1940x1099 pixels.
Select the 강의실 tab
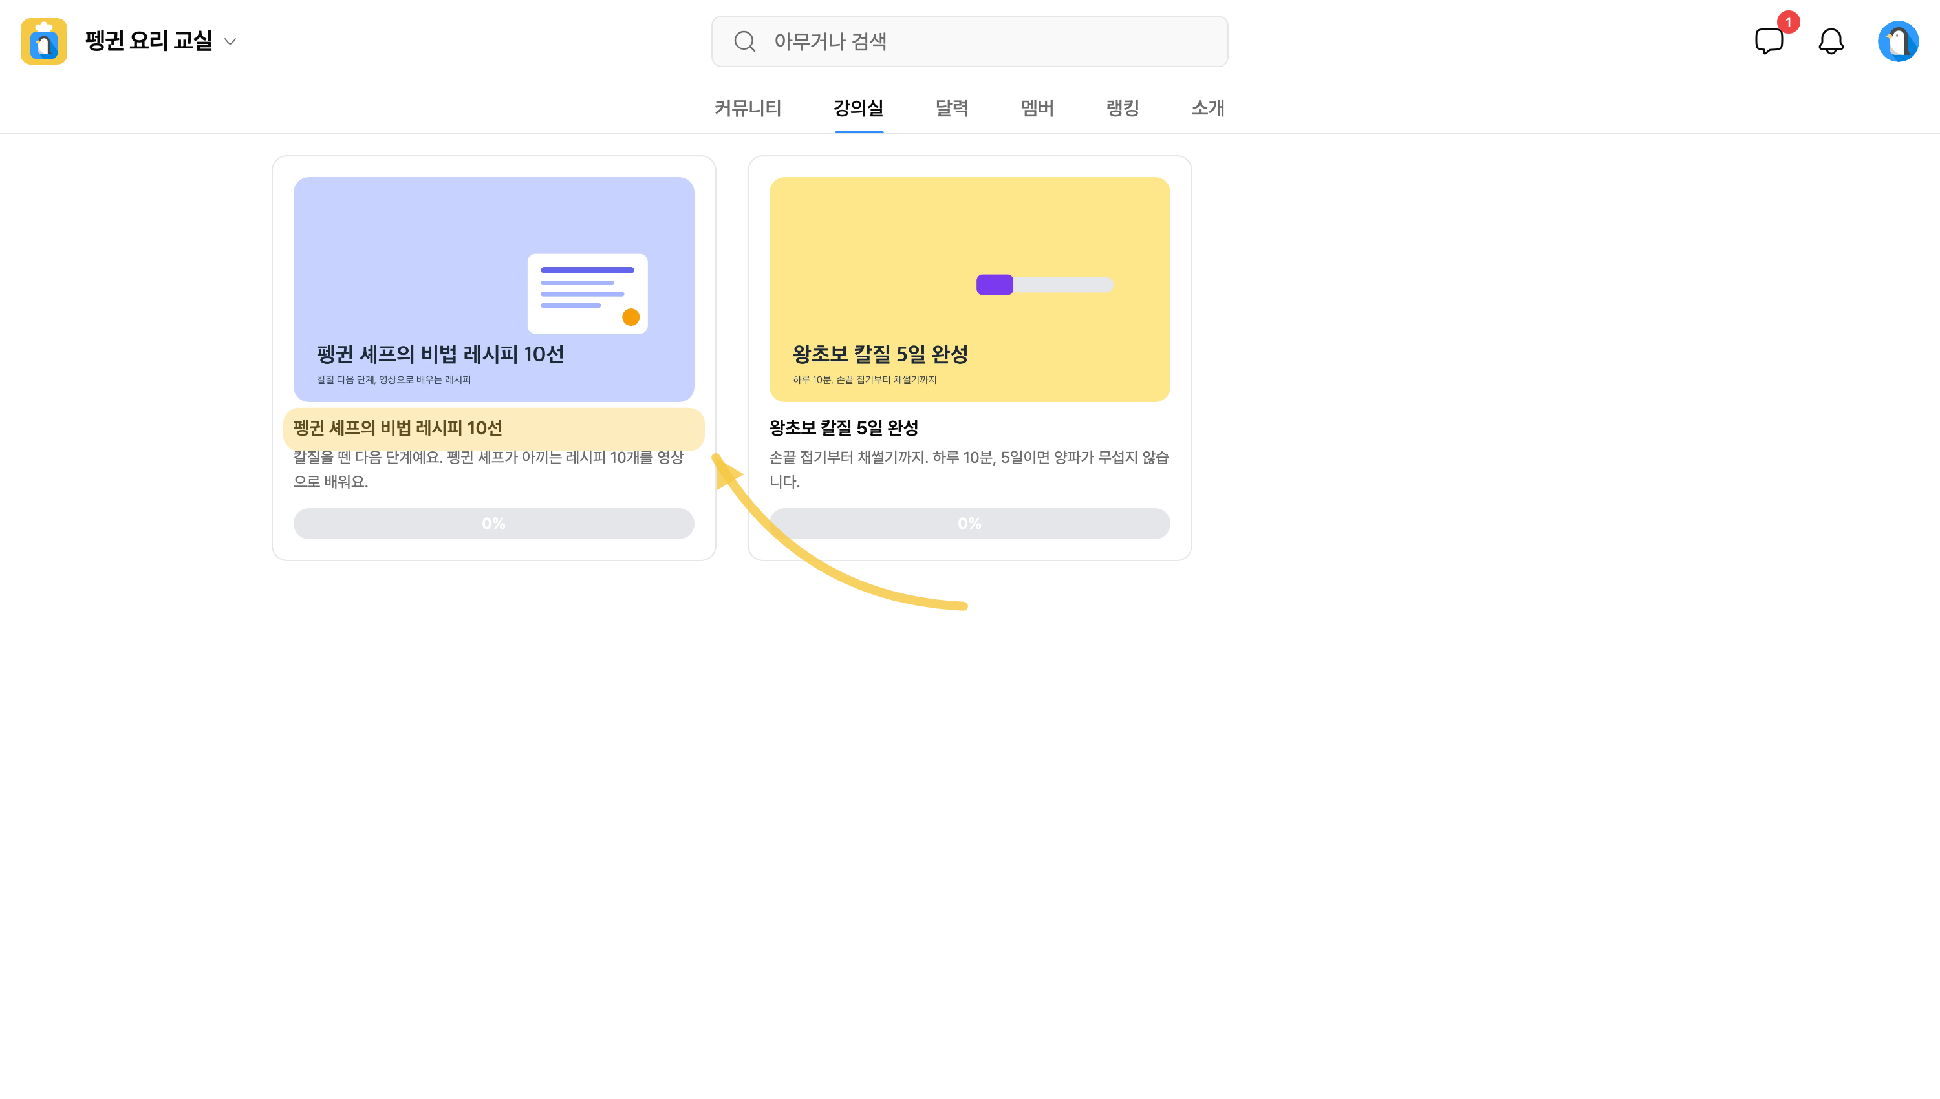point(858,108)
